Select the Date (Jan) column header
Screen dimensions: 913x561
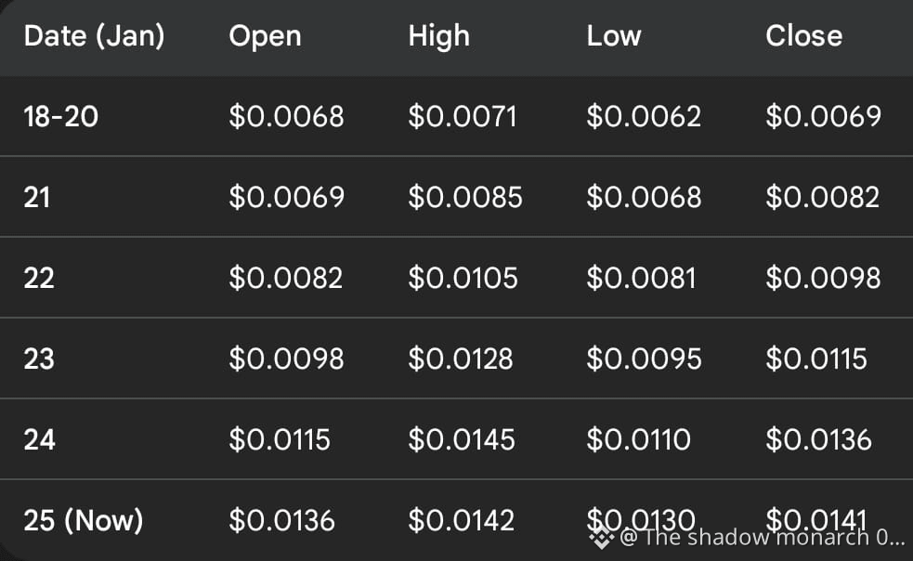pyautogui.click(x=95, y=36)
